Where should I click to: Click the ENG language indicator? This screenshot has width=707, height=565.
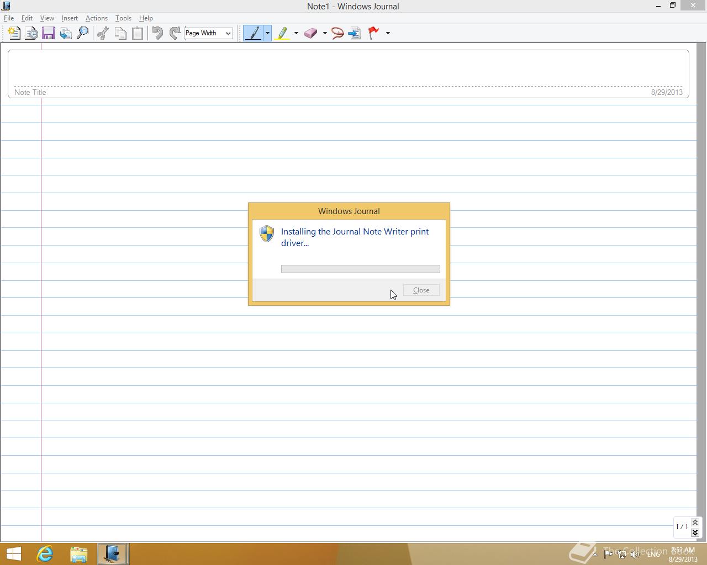[653, 555]
